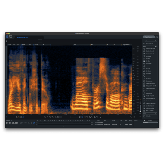164x164 pixels.
Task: Click the RX logo at top left
Action: (9, 37)
